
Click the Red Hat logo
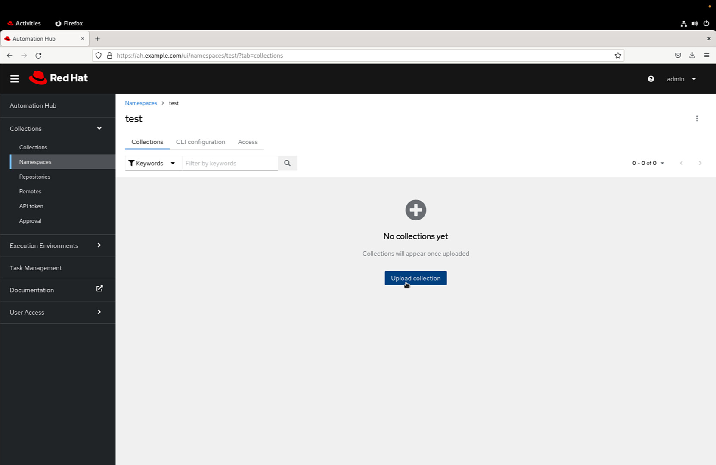(x=58, y=78)
